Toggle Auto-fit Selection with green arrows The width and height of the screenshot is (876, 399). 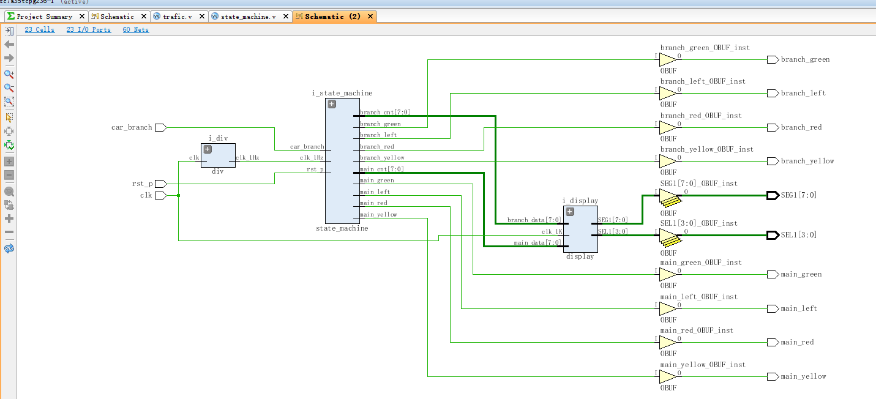[9, 145]
